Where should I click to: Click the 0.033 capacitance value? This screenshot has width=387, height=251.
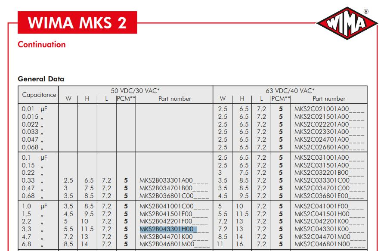pyautogui.click(x=30, y=132)
